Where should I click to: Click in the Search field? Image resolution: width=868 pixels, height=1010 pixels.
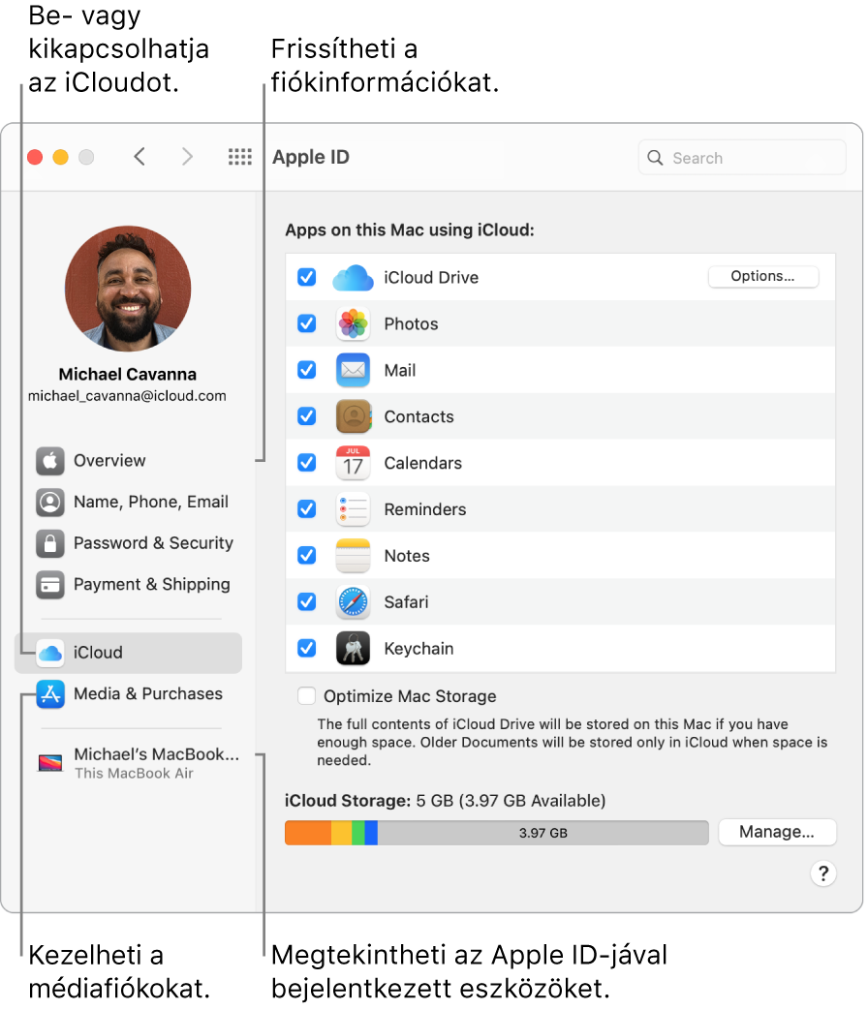[x=742, y=158]
